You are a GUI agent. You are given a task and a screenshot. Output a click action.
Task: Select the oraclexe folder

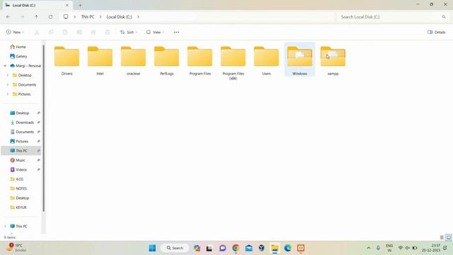(133, 61)
